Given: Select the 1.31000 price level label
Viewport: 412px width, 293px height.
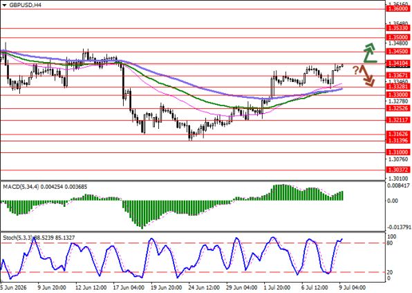Looking at the screenshot, I should tap(398, 152).
